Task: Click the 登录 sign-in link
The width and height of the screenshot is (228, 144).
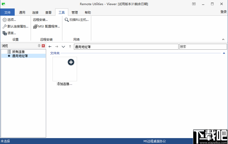Action: tap(224, 12)
